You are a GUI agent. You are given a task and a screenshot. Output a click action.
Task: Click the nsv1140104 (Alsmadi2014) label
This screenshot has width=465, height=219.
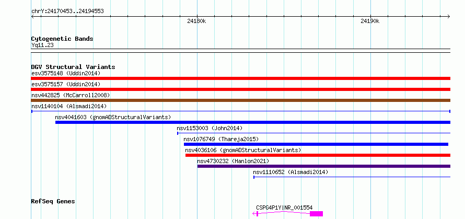tap(69, 106)
